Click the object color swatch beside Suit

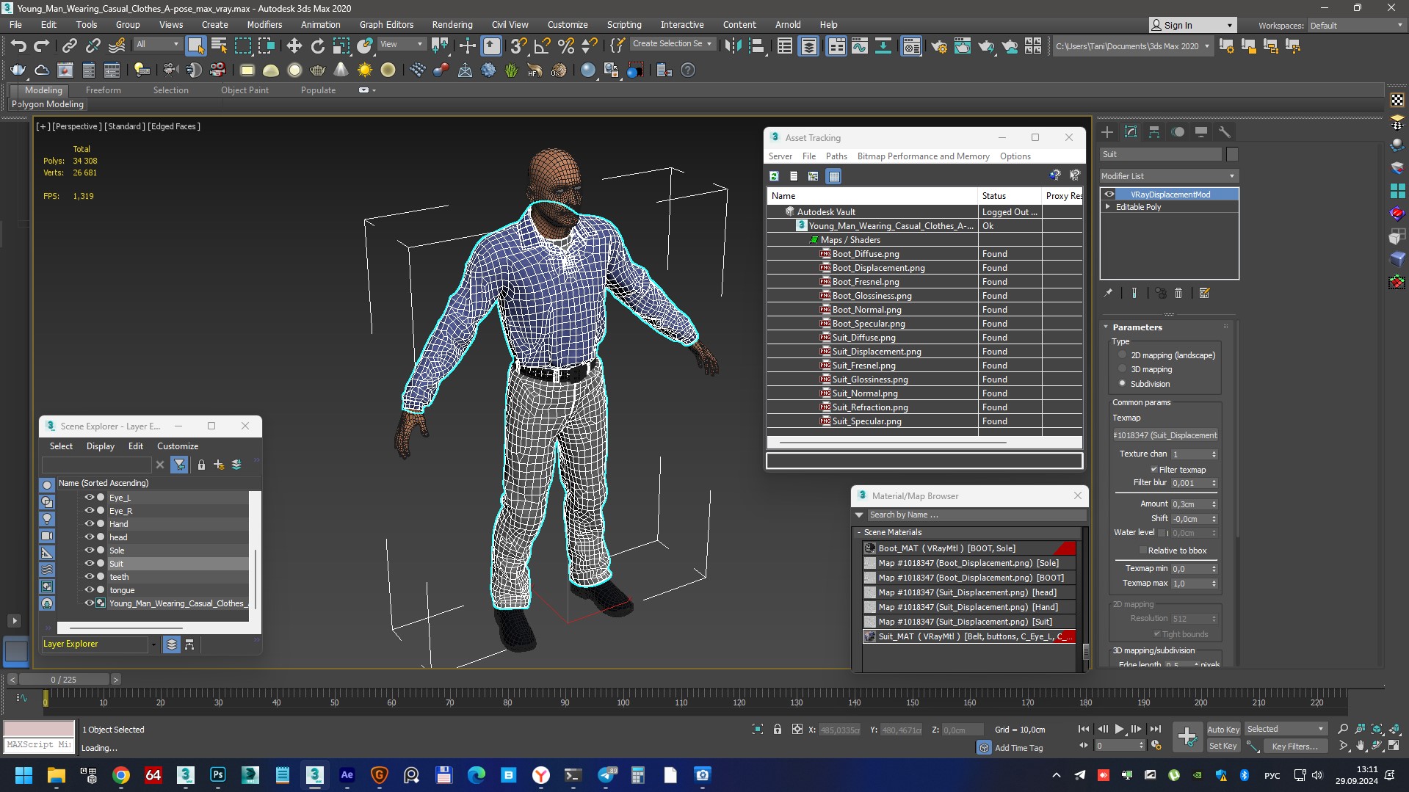1232,154
